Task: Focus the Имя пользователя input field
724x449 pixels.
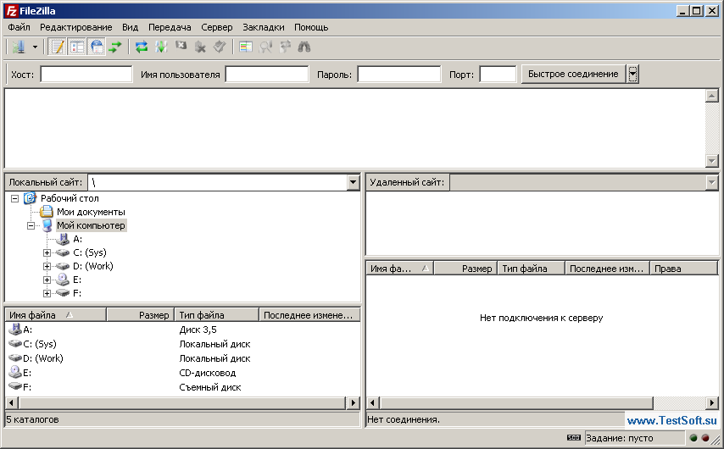Action: coord(267,75)
